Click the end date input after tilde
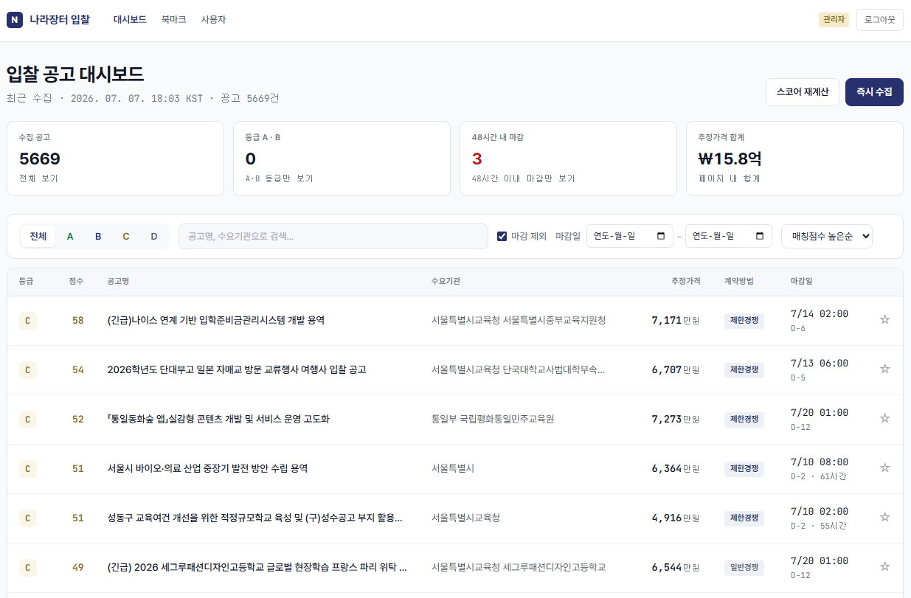Screen dimensions: 911x598 [x=729, y=236]
